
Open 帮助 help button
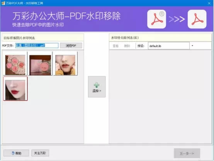point(16,153)
